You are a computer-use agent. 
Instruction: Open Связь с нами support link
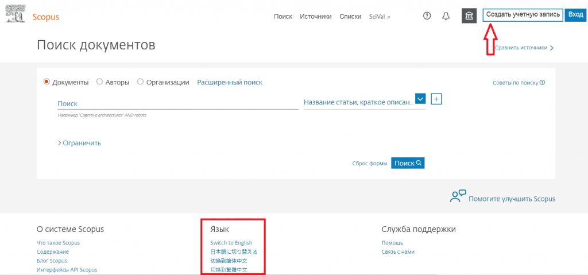398,251
